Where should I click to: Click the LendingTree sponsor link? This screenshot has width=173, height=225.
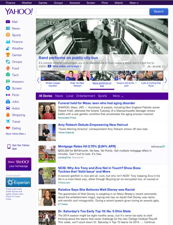tap(64, 157)
